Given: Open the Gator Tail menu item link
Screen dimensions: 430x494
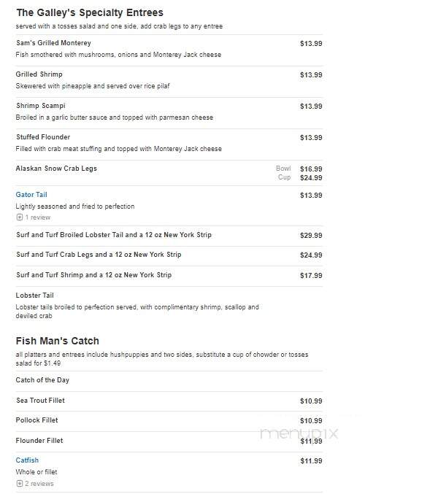Looking at the screenshot, I should [31, 195].
